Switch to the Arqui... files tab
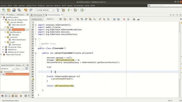Image resolution: width=182 pixels, height=102 pixels. [12, 14]
